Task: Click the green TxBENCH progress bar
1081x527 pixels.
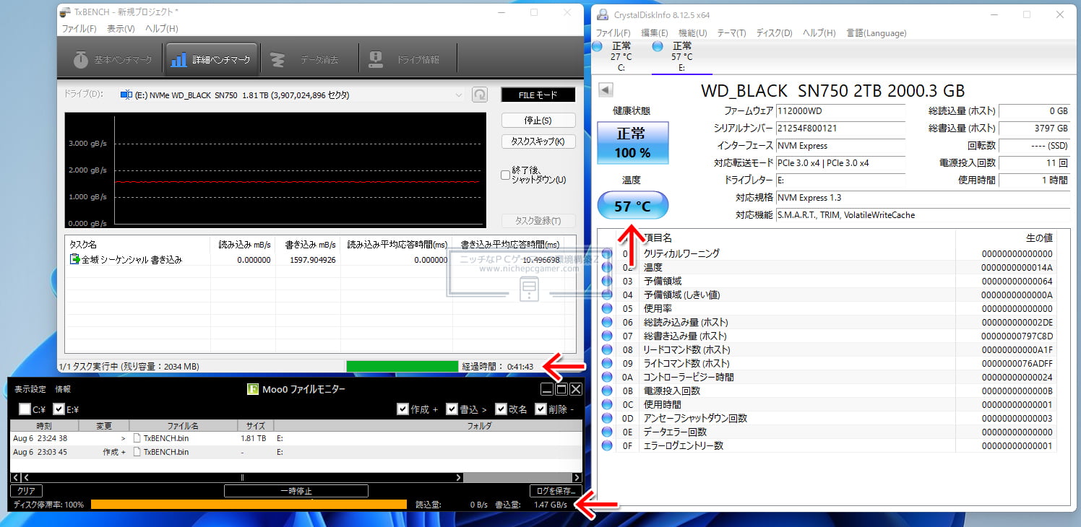Action: 402,367
